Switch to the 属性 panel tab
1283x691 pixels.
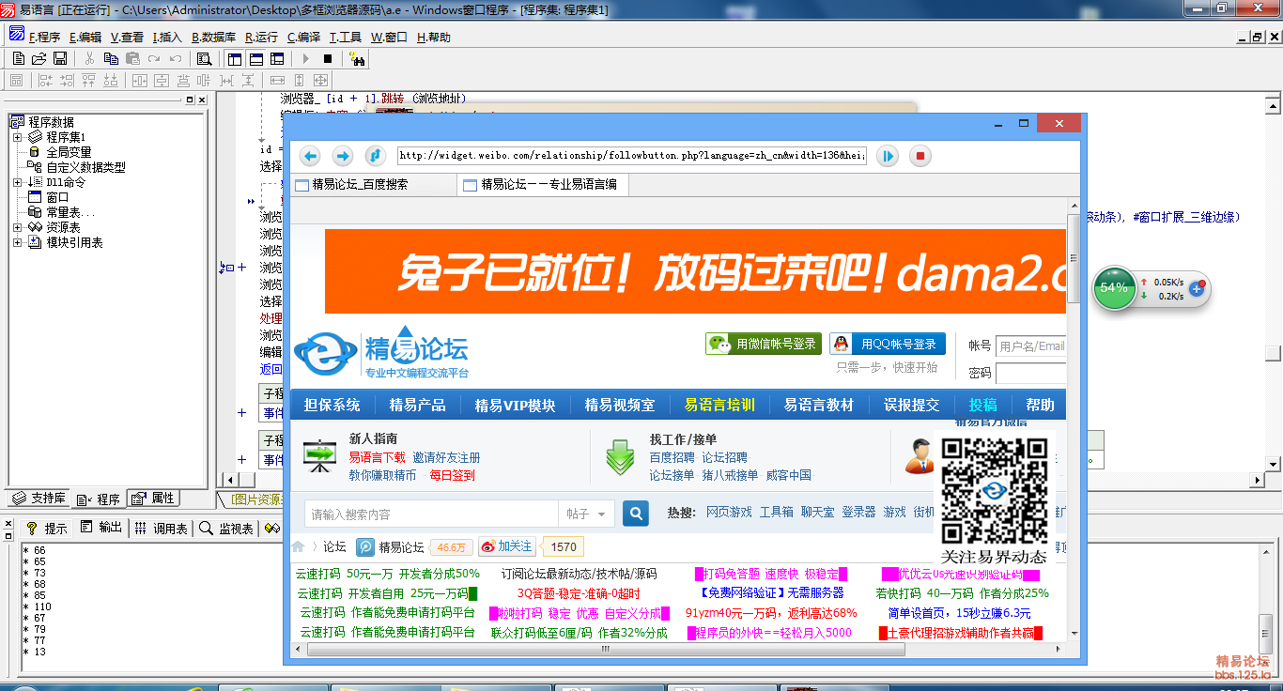[x=153, y=498]
